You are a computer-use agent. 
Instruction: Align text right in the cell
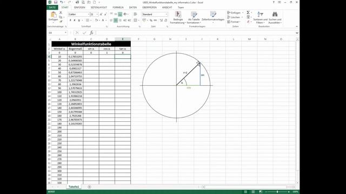click(x=120, y=20)
